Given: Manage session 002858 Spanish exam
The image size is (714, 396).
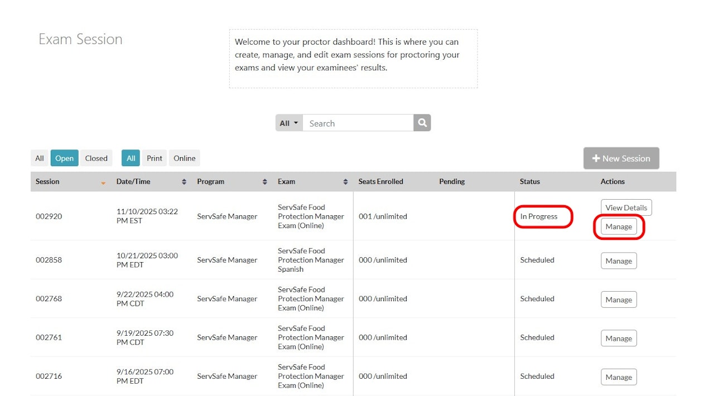Looking at the screenshot, I should 619,261.
